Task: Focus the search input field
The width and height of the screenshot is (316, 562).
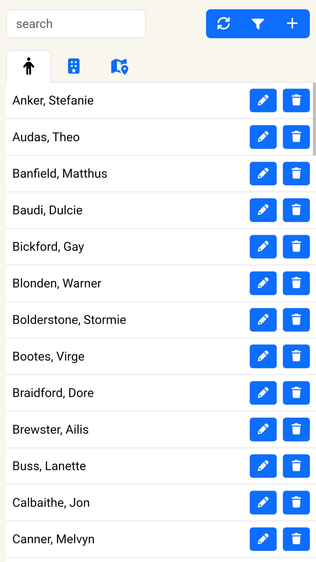Action: tap(76, 24)
